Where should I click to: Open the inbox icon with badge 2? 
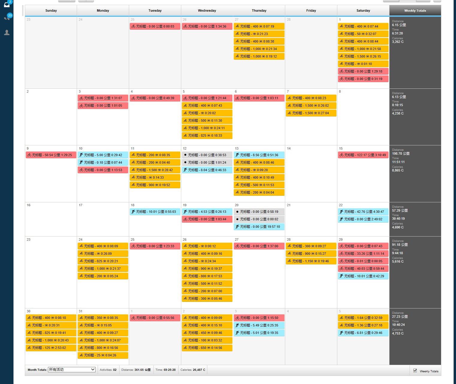[7, 4]
